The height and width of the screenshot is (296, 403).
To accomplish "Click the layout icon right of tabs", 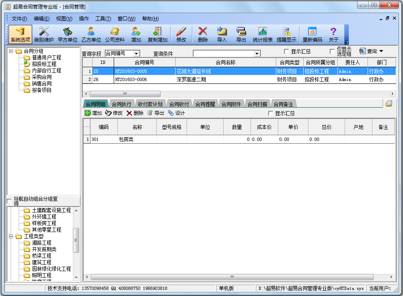I will [389, 103].
